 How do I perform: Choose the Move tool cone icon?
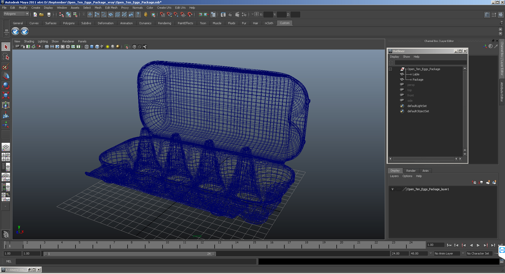pyautogui.click(x=6, y=76)
